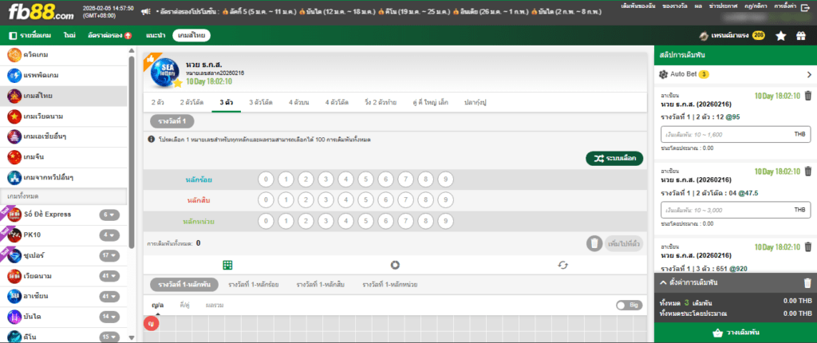
Task: Click the circular ring icon in middle
Action: pos(395,265)
